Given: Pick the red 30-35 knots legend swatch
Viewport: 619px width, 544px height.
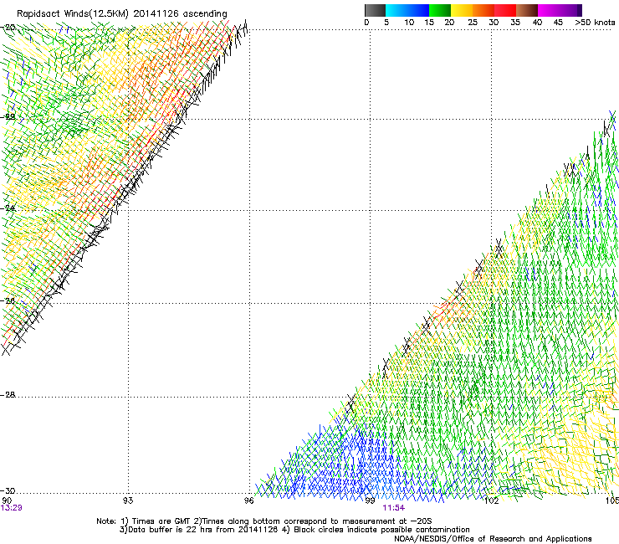Looking at the screenshot, I should [505, 10].
